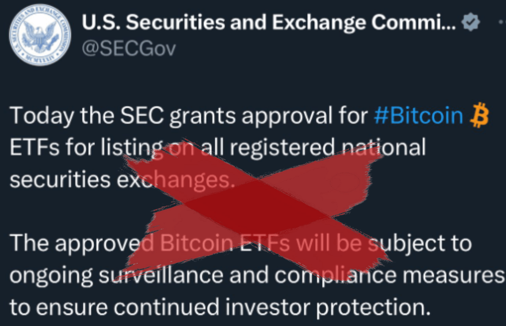This screenshot has width=506, height=326.
Task: Open the @SECGov handle profile
Action: tap(128, 50)
